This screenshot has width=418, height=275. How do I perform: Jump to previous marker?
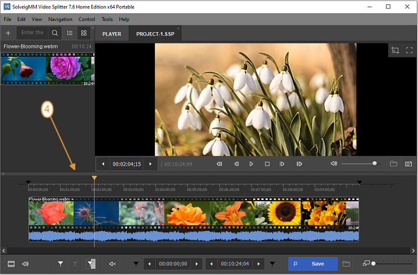(x=219, y=164)
